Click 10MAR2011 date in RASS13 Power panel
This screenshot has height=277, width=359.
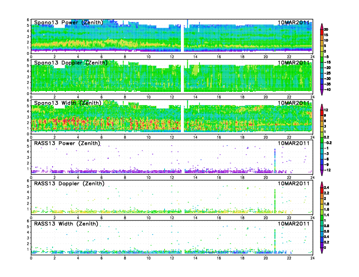tap(294, 143)
